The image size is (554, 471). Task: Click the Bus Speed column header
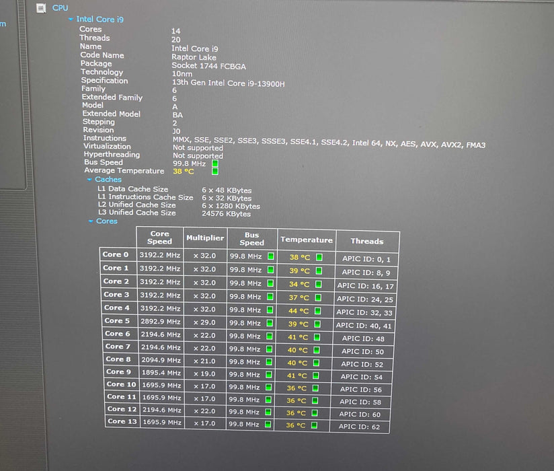tap(252, 239)
